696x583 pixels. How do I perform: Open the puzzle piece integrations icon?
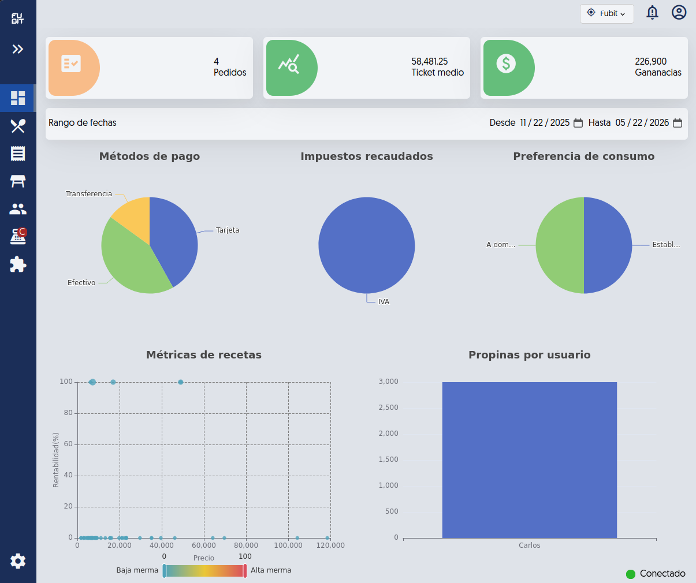coord(18,264)
